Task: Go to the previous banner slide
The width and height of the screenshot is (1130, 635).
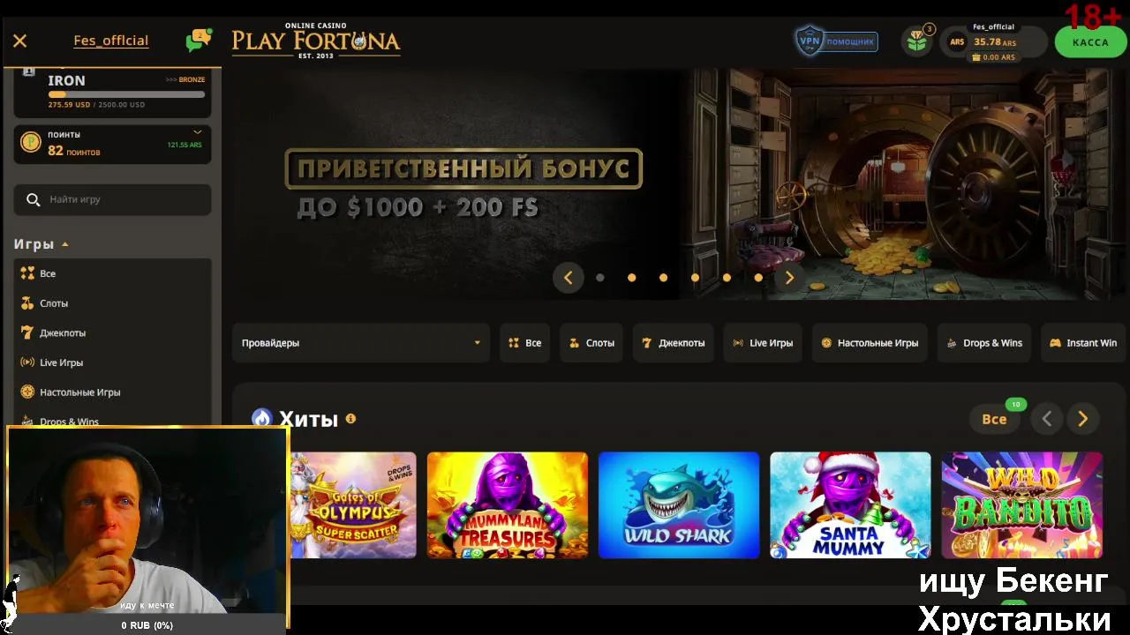Action: click(x=569, y=278)
